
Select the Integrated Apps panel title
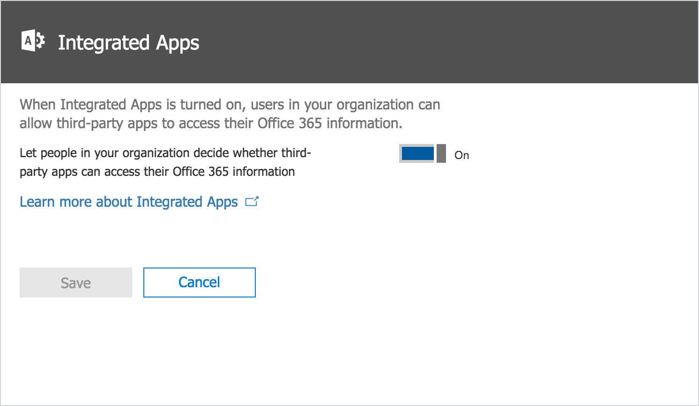tap(128, 43)
